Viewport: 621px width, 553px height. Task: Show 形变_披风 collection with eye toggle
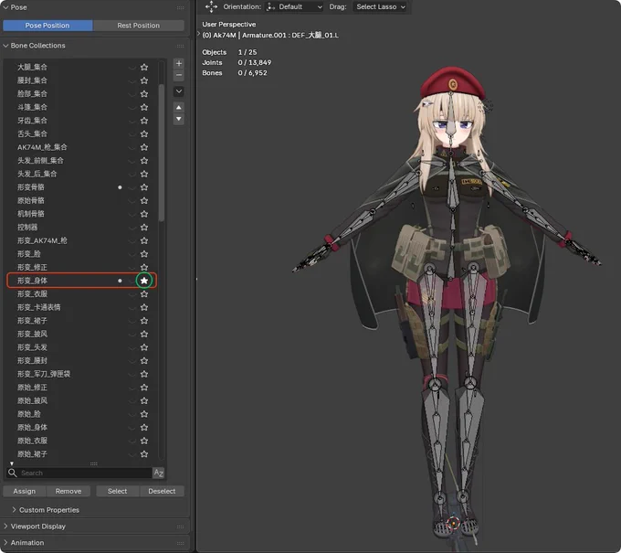pyautogui.click(x=132, y=334)
